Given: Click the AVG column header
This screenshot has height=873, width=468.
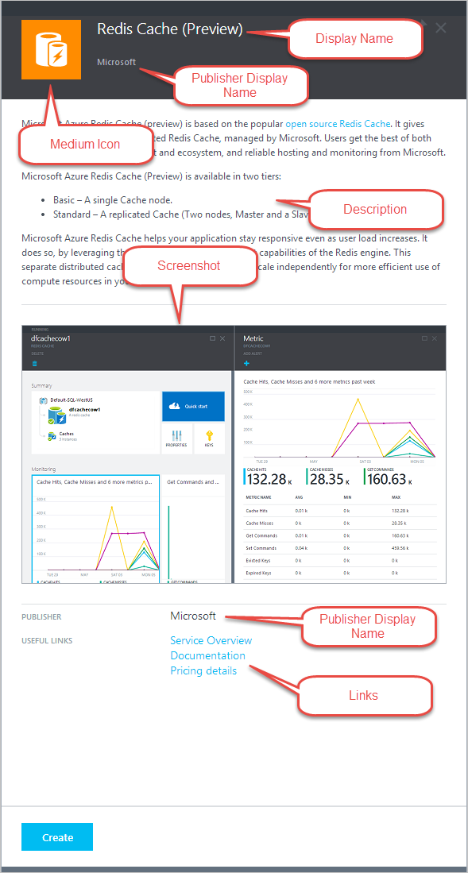Looking at the screenshot, I should [x=299, y=496].
